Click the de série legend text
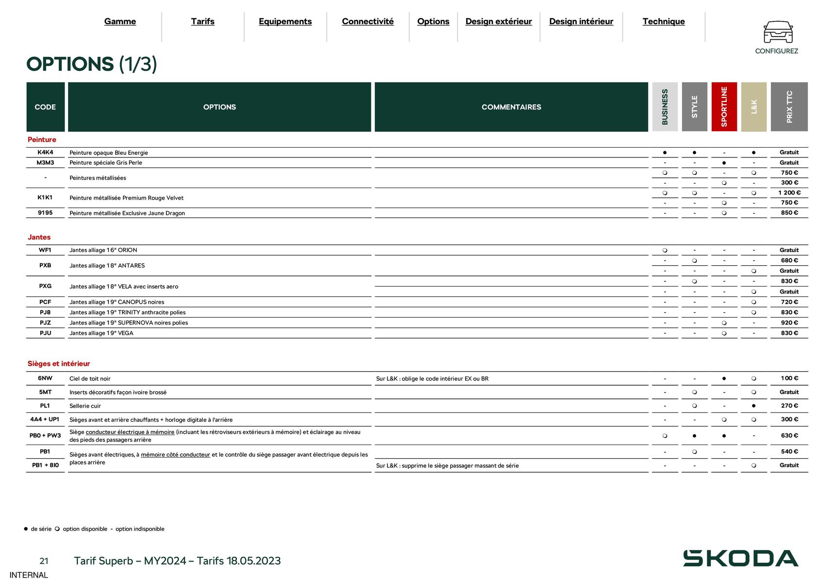 pyautogui.click(x=41, y=529)
